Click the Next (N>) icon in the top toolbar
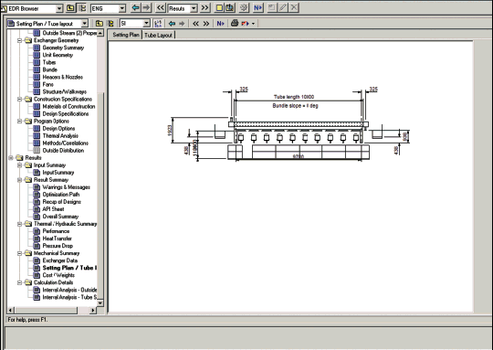This screenshot has width=493, height=350. (257, 8)
